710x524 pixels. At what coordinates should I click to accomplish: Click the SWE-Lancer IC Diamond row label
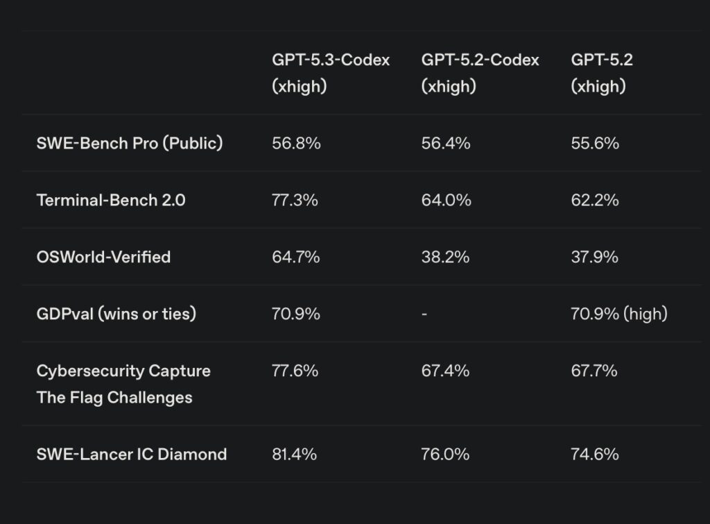(x=132, y=455)
